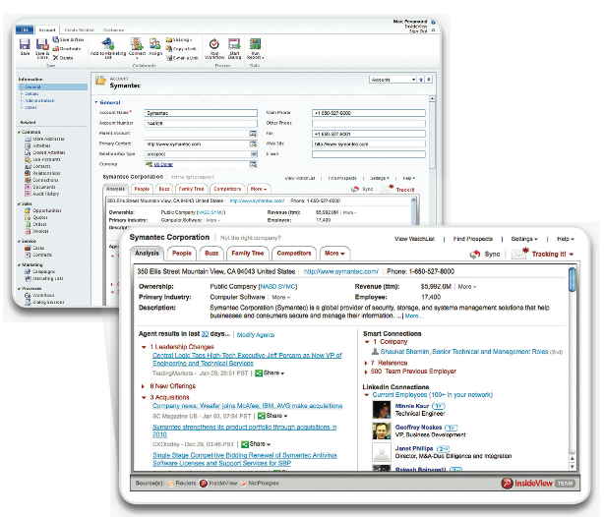This screenshot has width=604, height=517.
Task: Open the Central Logic Jeff Porraro article link
Action: [x=247, y=359]
